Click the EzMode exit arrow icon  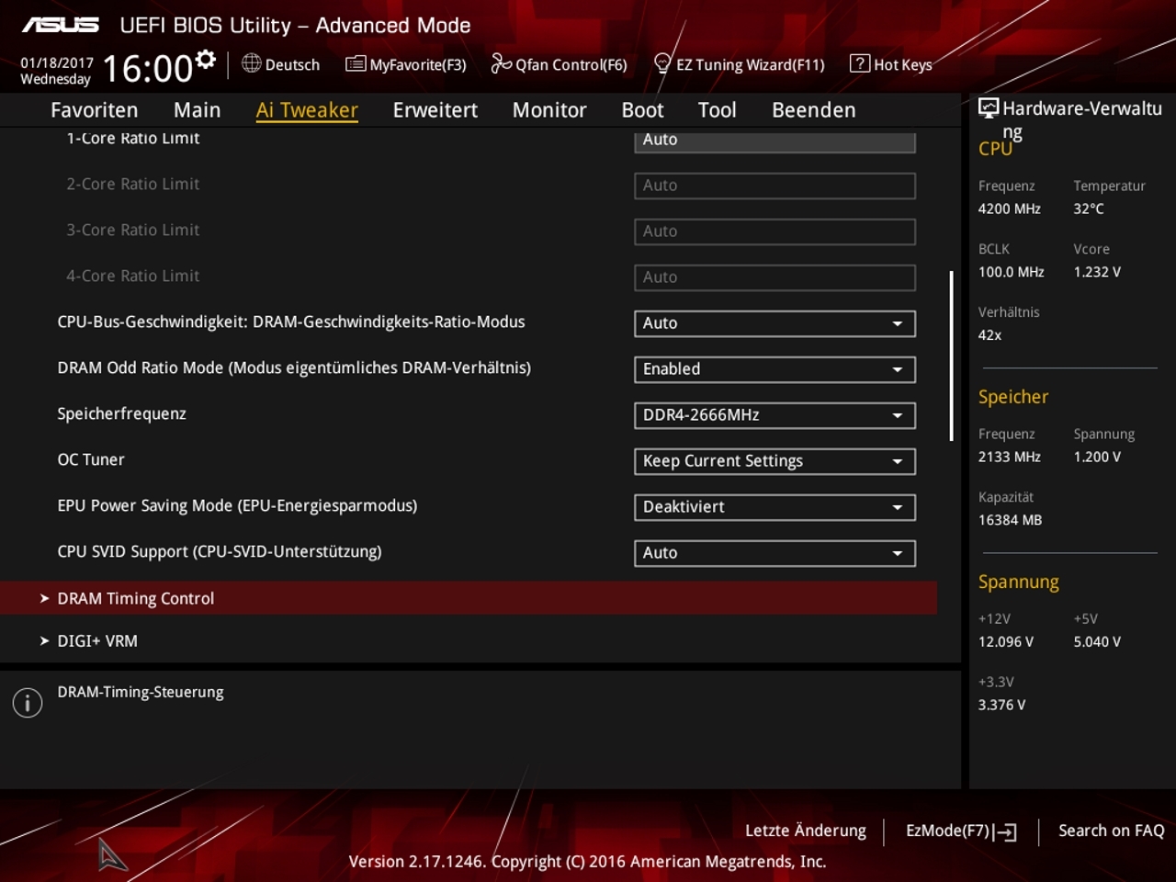tap(1005, 832)
